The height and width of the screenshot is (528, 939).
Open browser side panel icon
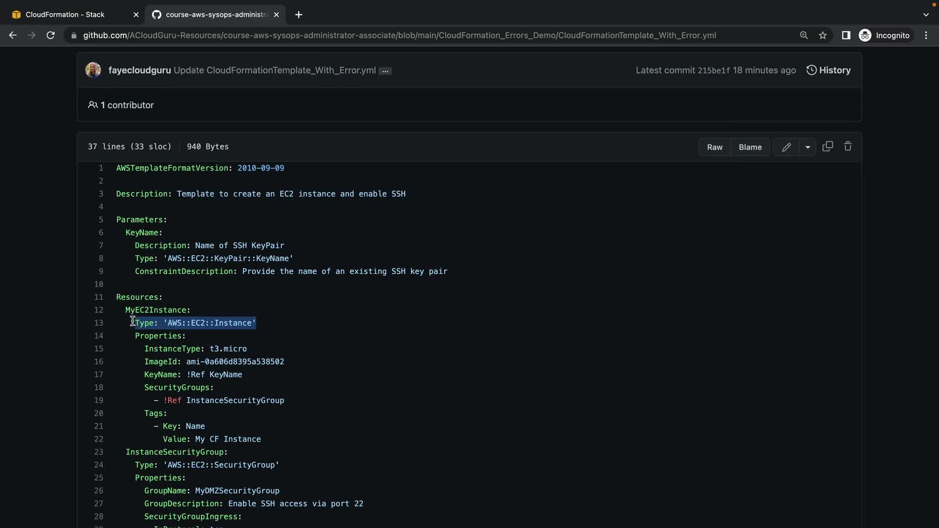tap(846, 35)
